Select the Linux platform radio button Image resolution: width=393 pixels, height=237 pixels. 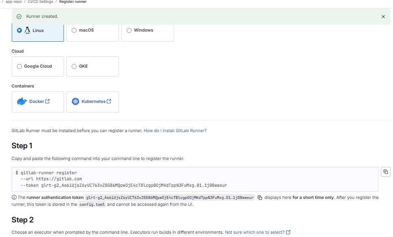pyautogui.click(x=19, y=30)
